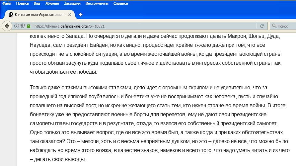This screenshot has height=166, width=296.
Task: Click the words 'коллективного Запада' in the article
Action: coord(57,36)
